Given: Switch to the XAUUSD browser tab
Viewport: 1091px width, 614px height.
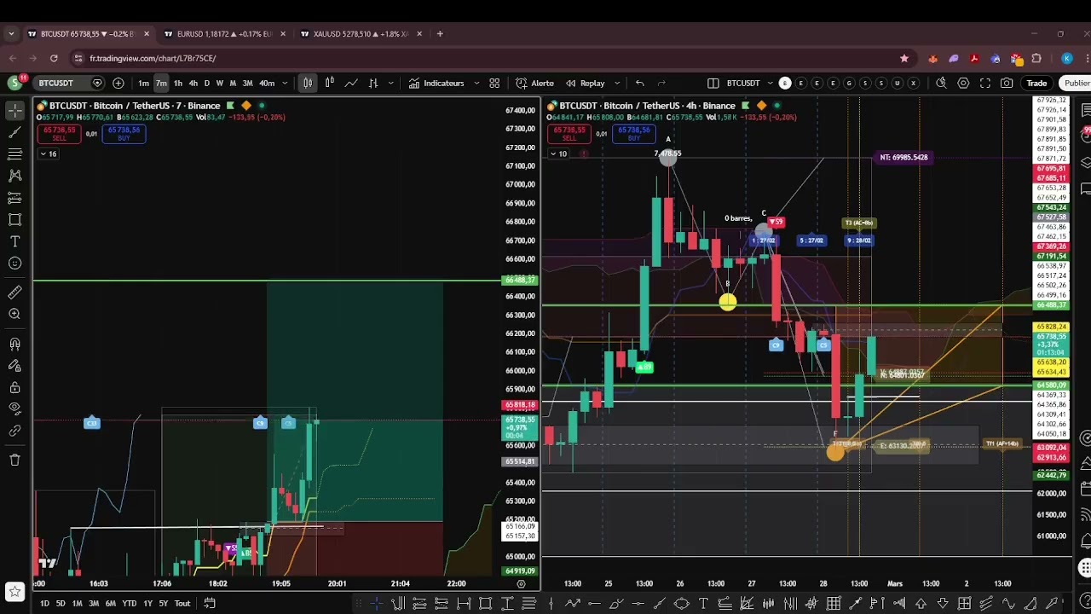Looking at the screenshot, I should (x=360, y=34).
